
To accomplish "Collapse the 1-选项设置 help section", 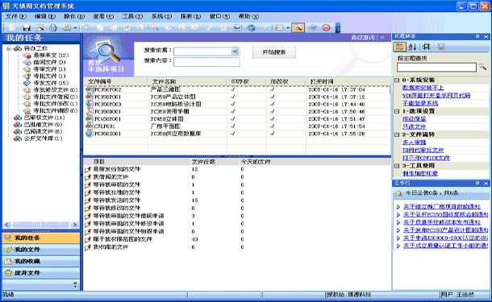I will pos(397,111).
